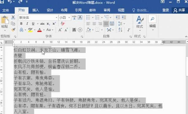Align text left
Image resolution: width=188 pixels, height=114 pixels.
coord(88,24)
